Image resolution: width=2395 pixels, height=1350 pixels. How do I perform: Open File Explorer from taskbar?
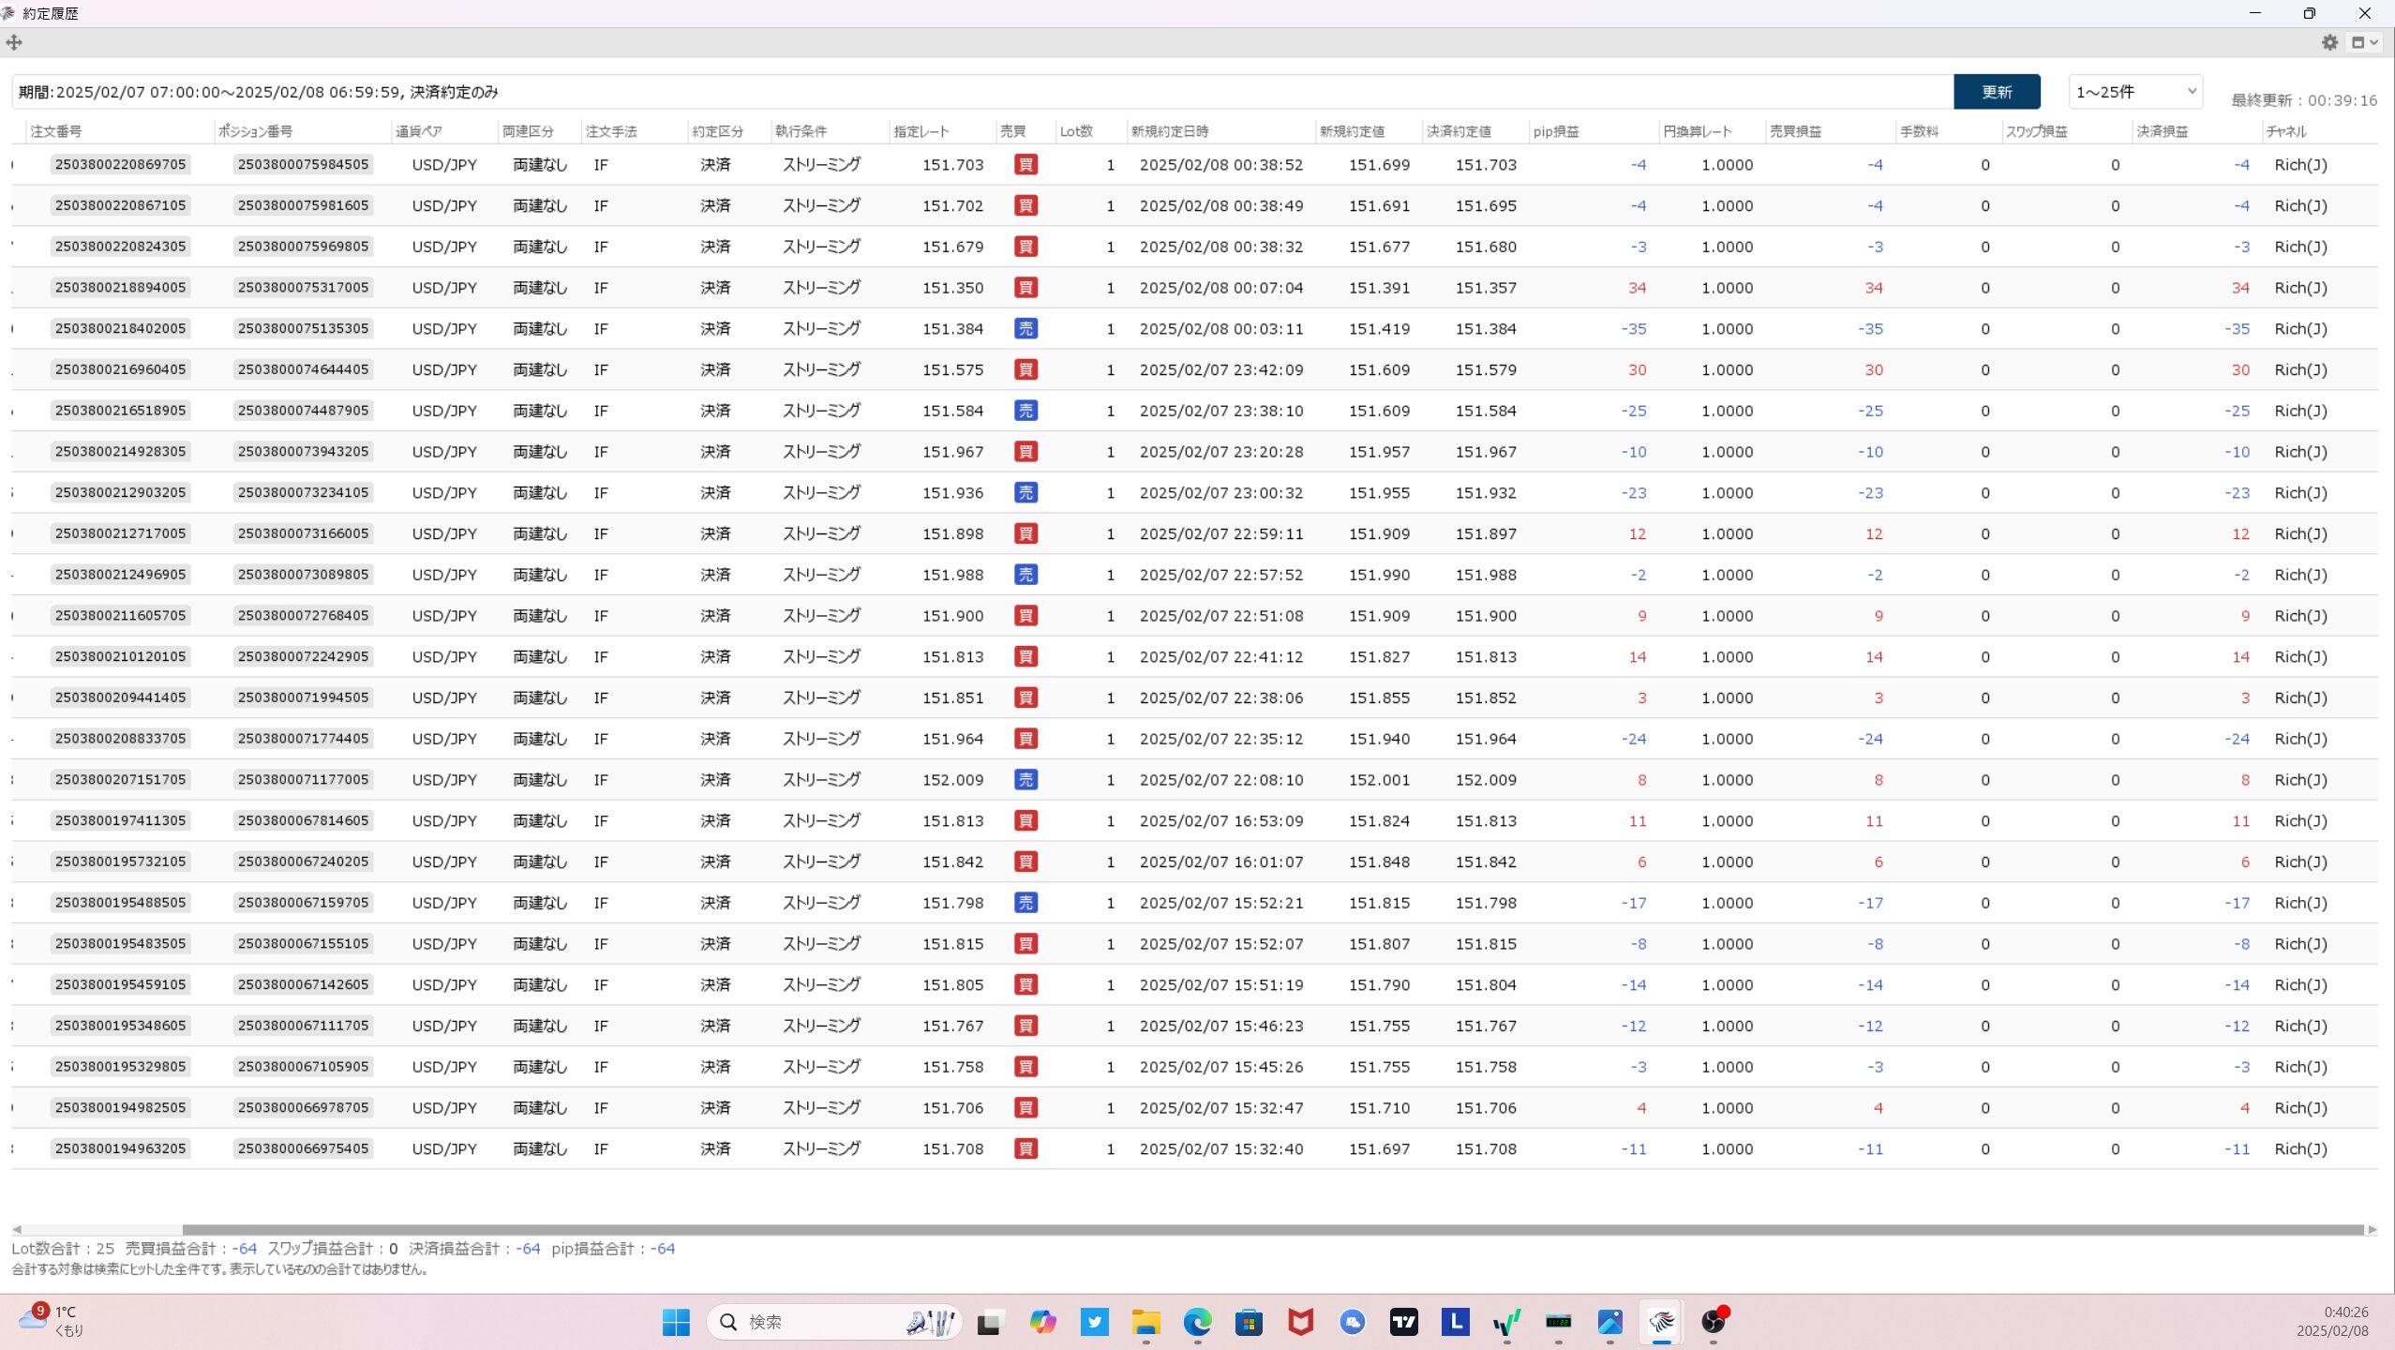(x=1145, y=1322)
